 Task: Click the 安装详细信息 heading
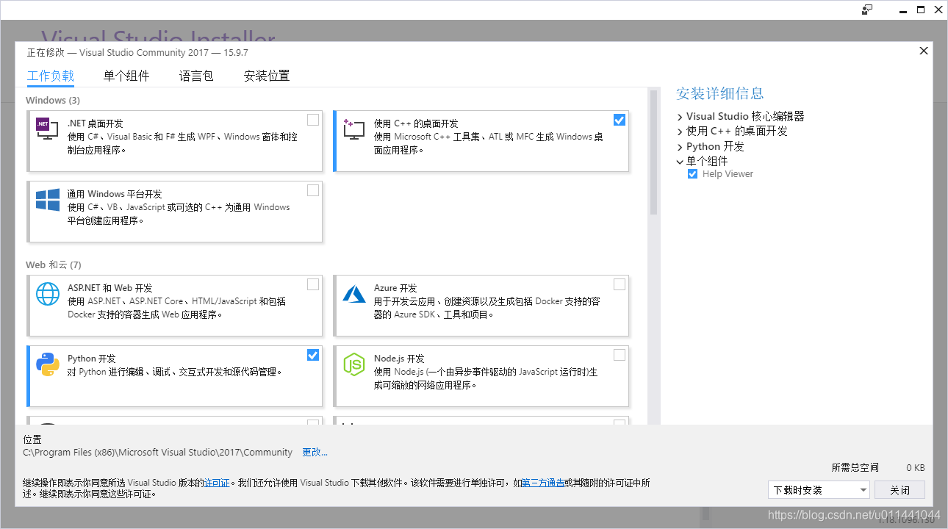(720, 93)
